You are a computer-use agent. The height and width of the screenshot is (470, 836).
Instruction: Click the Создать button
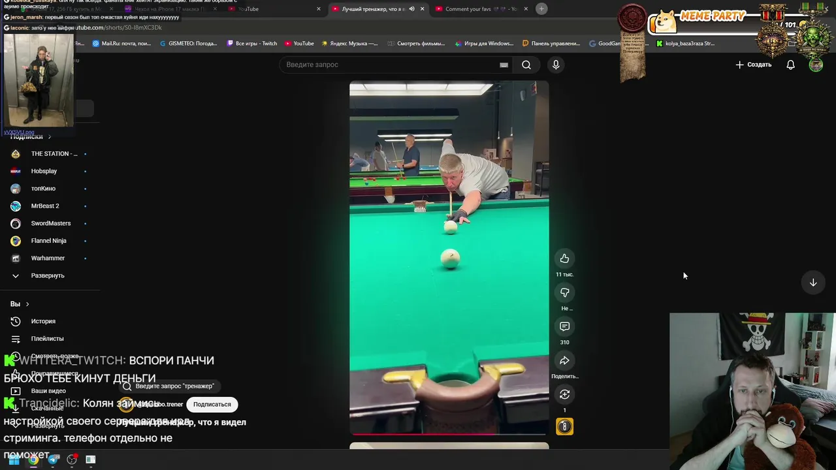(x=754, y=65)
